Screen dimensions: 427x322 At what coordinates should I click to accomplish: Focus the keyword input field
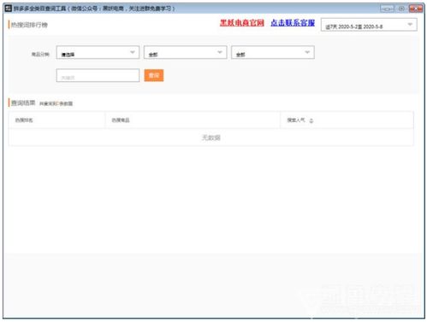click(98, 75)
